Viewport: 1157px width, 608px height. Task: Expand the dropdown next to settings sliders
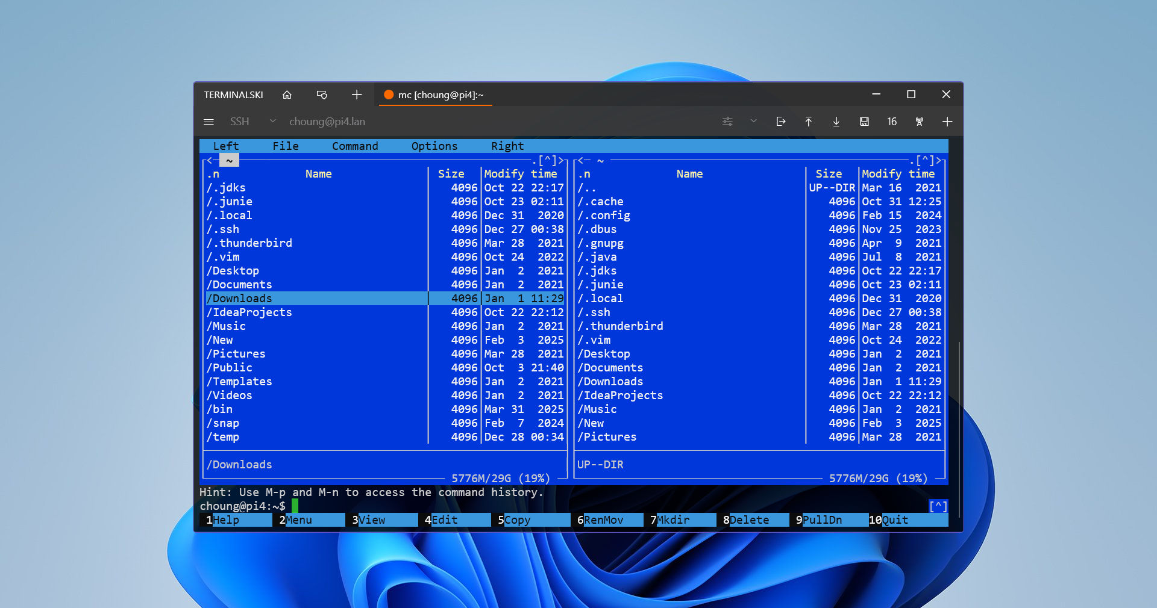753,121
